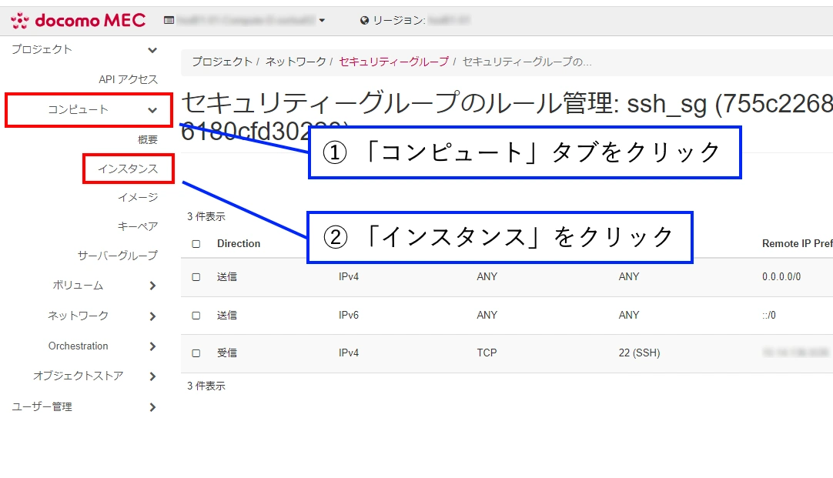Open サーバーグループ in sidebar

[x=117, y=256]
